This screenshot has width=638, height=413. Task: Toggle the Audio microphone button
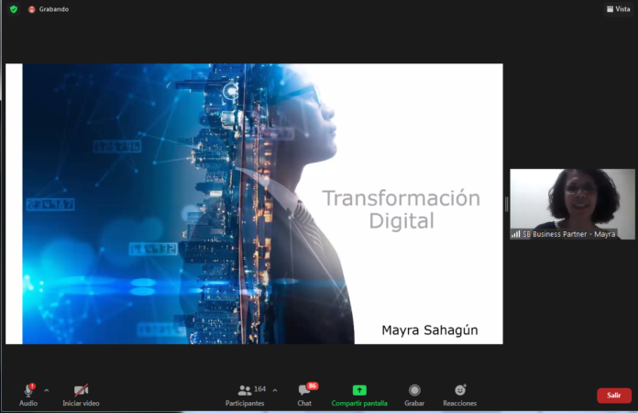point(28,391)
